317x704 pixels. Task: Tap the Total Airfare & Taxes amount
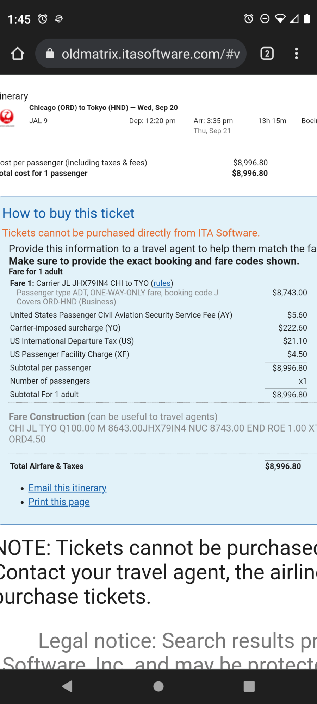click(x=283, y=466)
